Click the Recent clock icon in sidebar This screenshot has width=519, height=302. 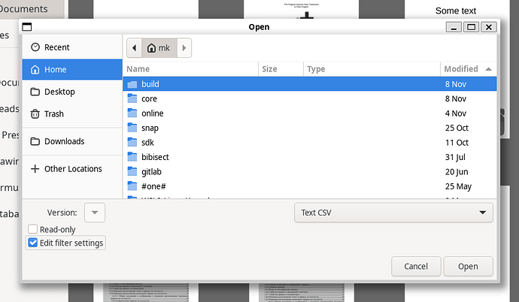click(35, 47)
